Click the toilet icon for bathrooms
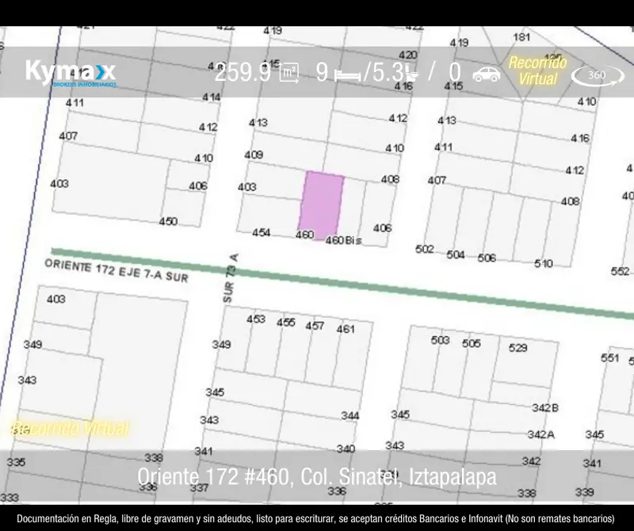The width and height of the screenshot is (634, 531). click(412, 73)
